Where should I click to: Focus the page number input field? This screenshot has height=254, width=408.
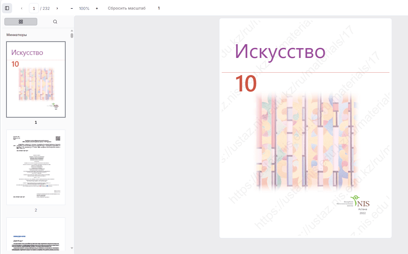tap(34, 8)
